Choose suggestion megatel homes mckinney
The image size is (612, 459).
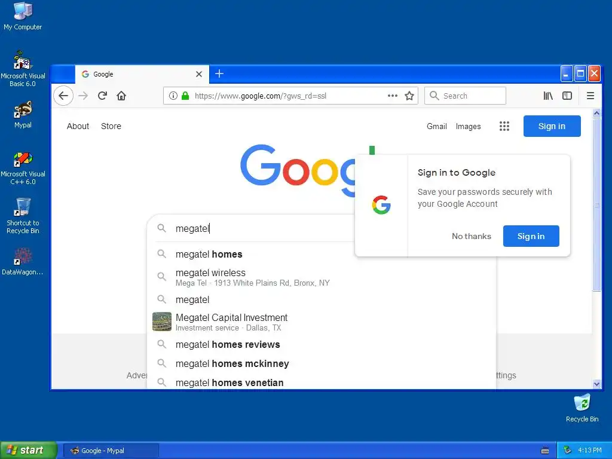[x=321, y=364]
